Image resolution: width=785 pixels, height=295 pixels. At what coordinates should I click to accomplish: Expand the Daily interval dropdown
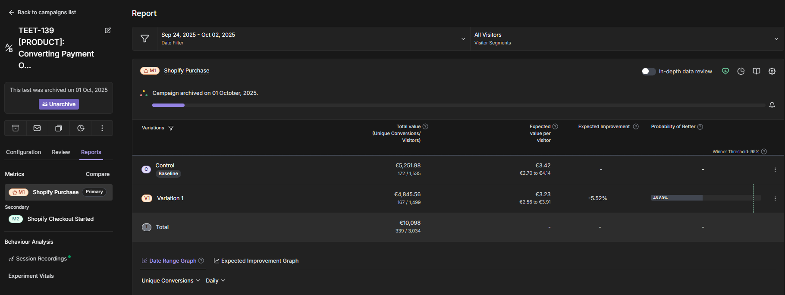pyautogui.click(x=215, y=280)
